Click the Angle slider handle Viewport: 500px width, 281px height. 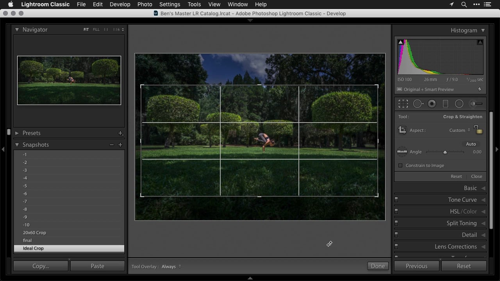click(x=445, y=152)
